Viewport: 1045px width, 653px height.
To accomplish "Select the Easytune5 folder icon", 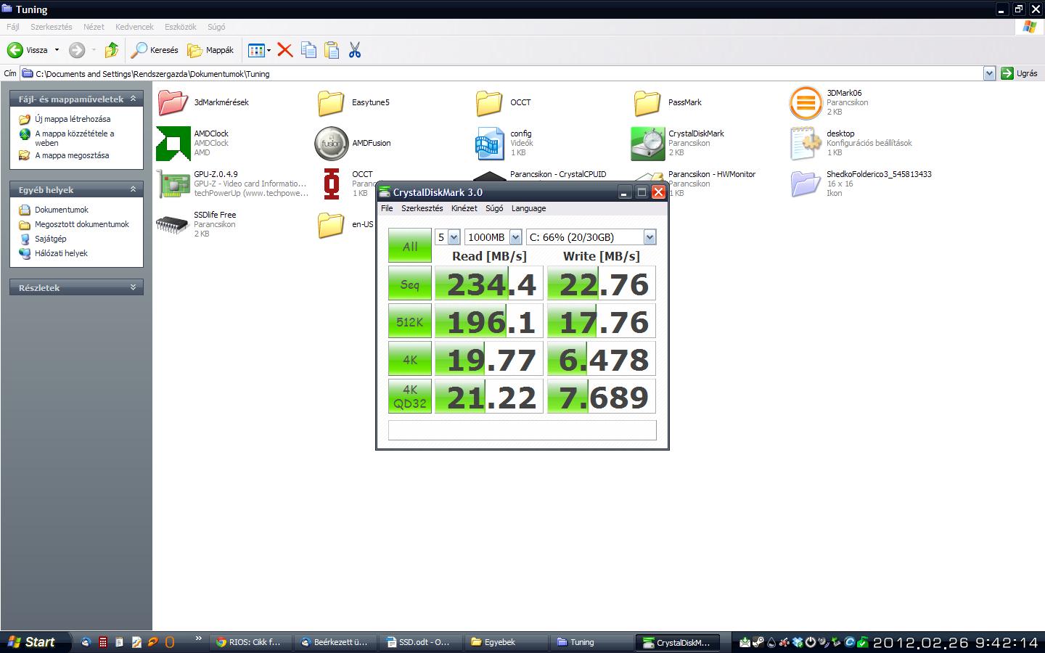I will [331, 102].
